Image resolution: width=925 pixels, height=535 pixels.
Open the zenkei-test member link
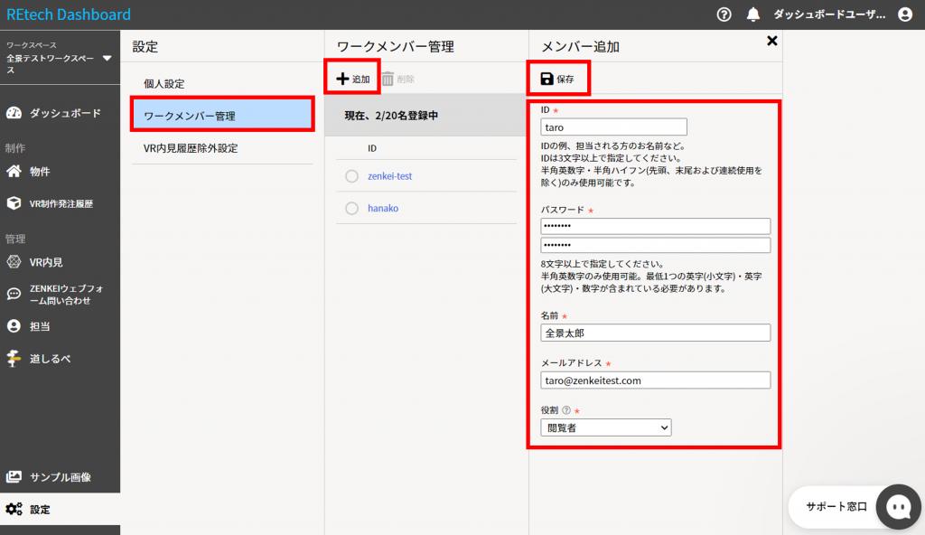point(390,176)
